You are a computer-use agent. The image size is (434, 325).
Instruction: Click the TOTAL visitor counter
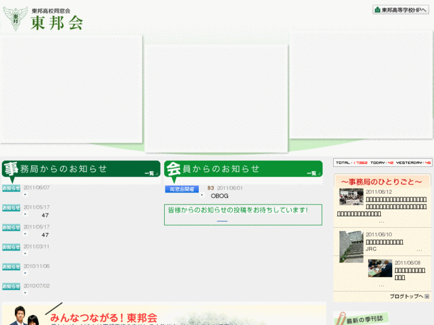(x=383, y=163)
